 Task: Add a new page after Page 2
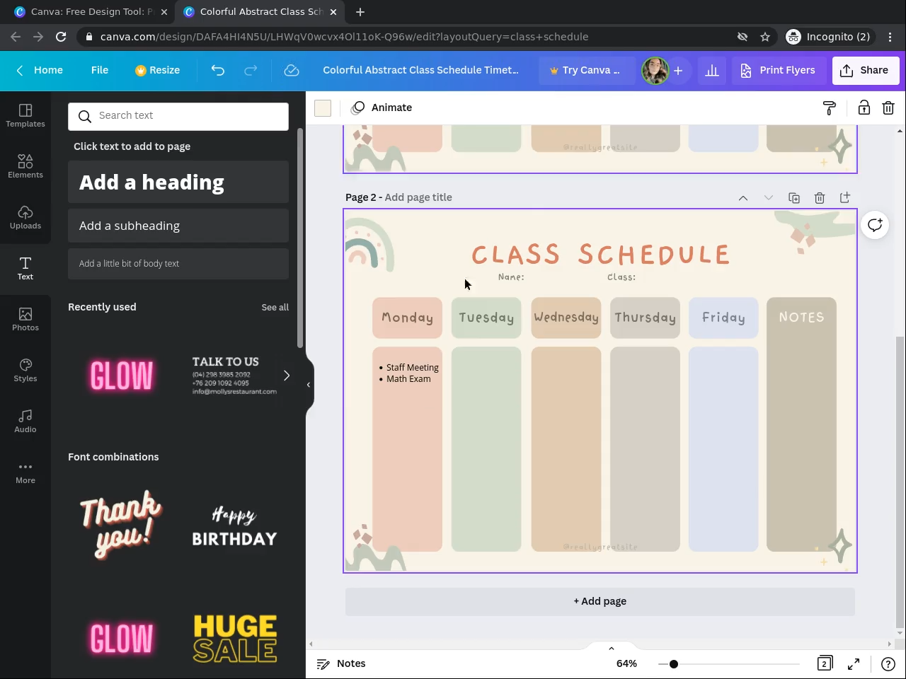point(845,198)
